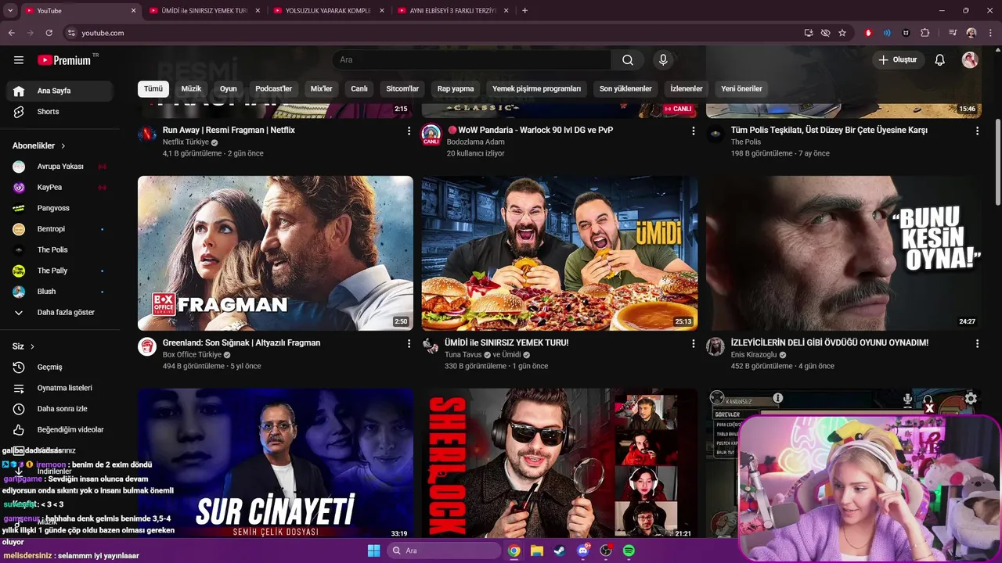The height and width of the screenshot is (563, 1002).
Task: Switch to YOLSUZLUK YAPARAK KOMPLE browser tab
Action: 328,11
